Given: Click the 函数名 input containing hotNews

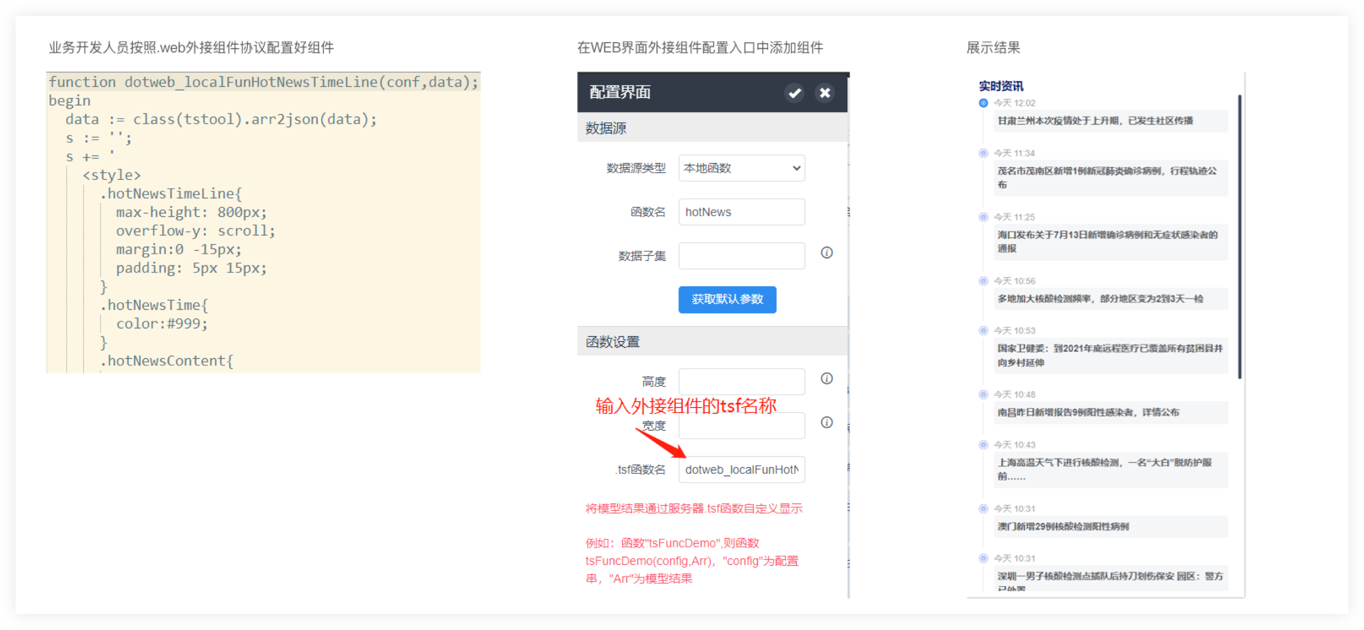Looking at the screenshot, I should coord(741,212).
